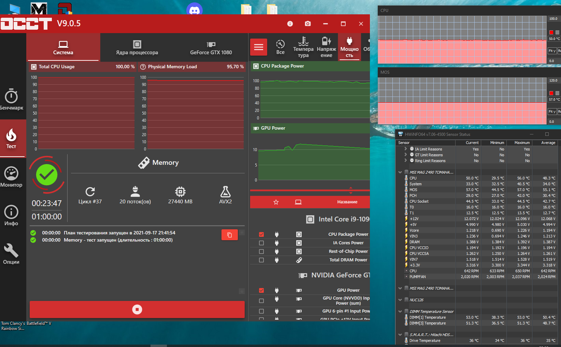561x347 pixels.
Task: Expand GT Limit Reasons in HWiNFO
Action: 405,155
